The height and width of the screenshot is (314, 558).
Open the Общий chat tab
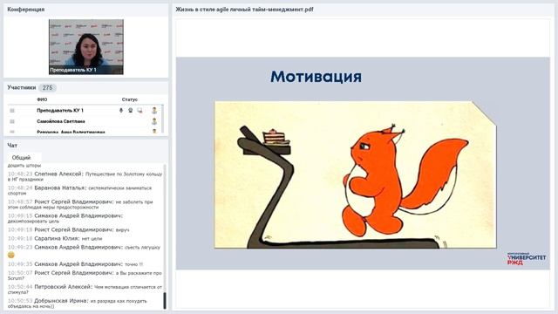tap(21, 157)
